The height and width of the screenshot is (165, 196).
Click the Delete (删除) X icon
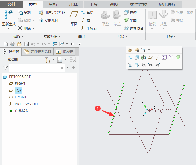[20, 28]
